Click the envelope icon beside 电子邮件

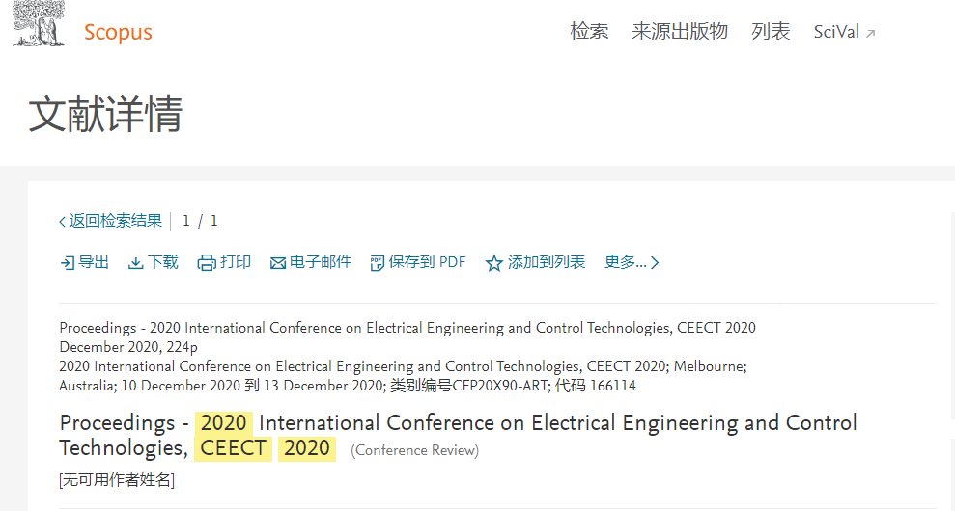pos(278,263)
